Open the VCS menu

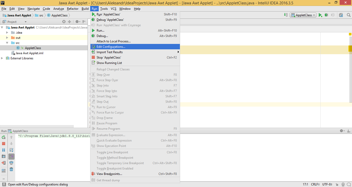[x=113, y=8]
